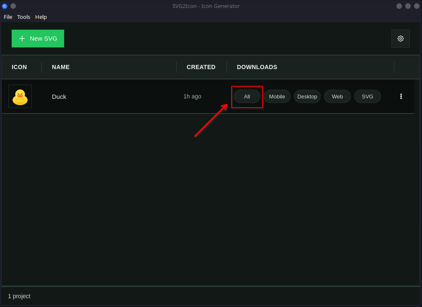Sort by the NAME column header
422x307 pixels.
(x=61, y=67)
